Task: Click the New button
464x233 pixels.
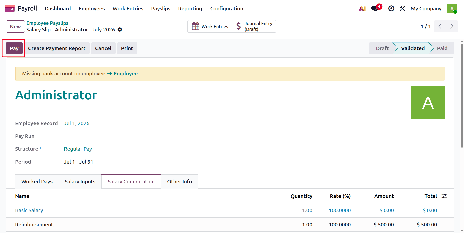Action: click(15, 26)
